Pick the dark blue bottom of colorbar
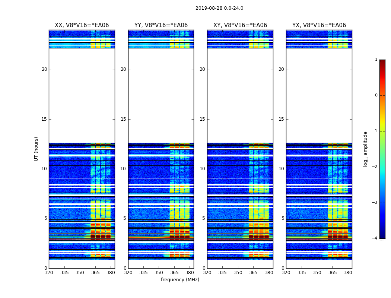The width and height of the screenshot is (391, 298). point(382,236)
